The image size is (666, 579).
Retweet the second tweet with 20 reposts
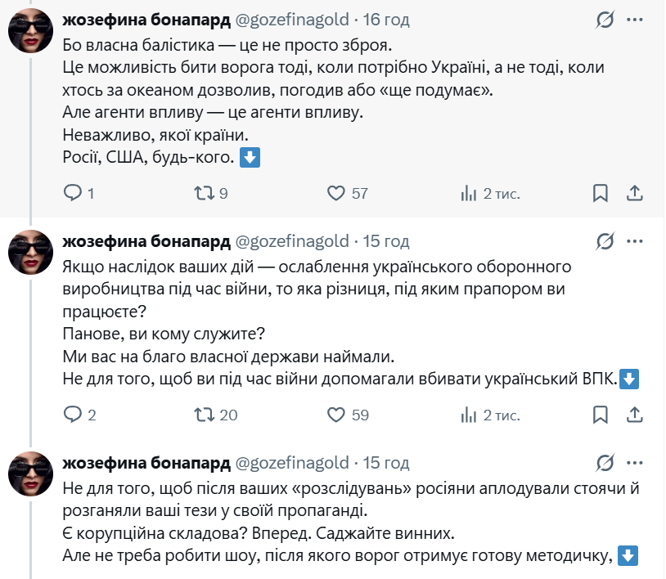coord(205,415)
